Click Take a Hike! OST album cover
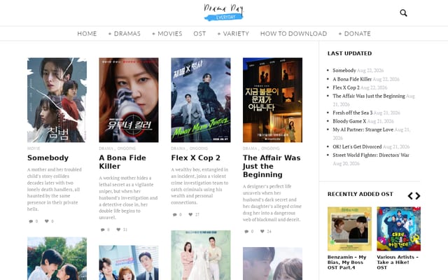The image size is (448, 280). (398, 229)
